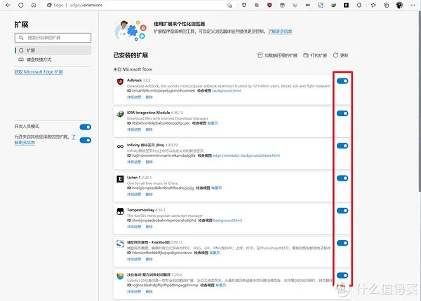The width and height of the screenshot is (421, 301).
Task: Disable the Tampermonkey extension toggle
Action: 342,211
